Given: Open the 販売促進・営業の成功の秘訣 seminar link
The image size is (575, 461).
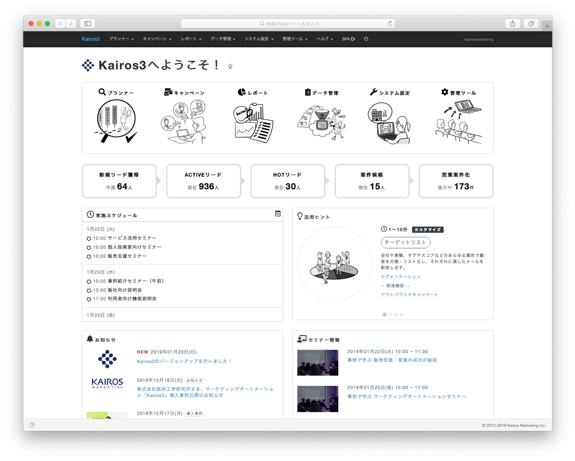Looking at the screenshot, I should point(392,360).
